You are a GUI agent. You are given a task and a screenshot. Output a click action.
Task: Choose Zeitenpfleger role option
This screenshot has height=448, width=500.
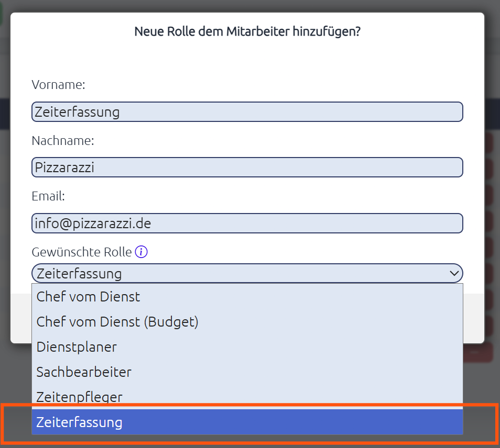247,397
